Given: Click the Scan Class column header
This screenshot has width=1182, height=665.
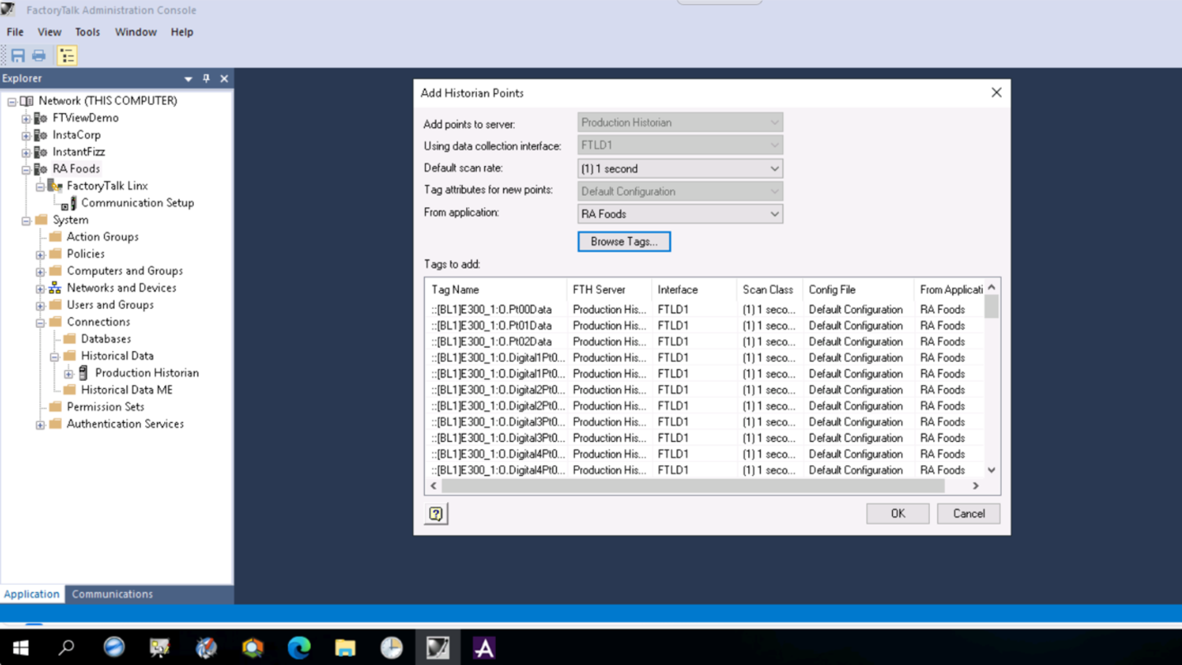Looking at the screenshot, I should point(769,290).
